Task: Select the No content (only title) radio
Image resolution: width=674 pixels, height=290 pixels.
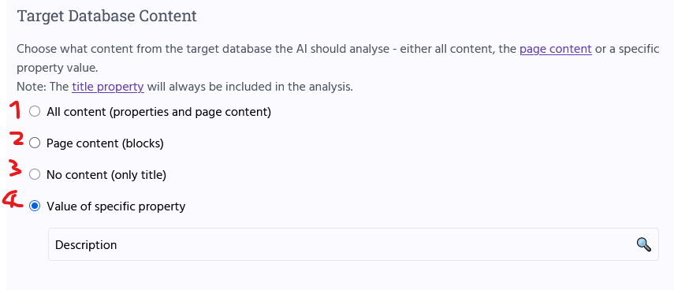Action: (35, 174)
